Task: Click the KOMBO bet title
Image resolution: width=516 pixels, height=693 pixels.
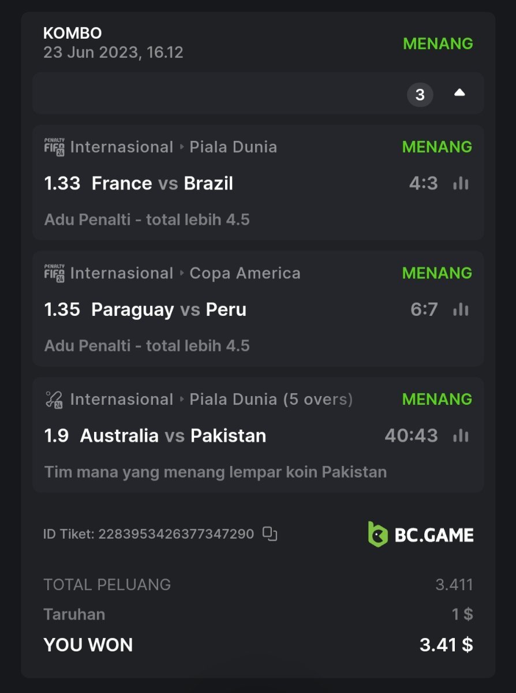Action: 72,33
